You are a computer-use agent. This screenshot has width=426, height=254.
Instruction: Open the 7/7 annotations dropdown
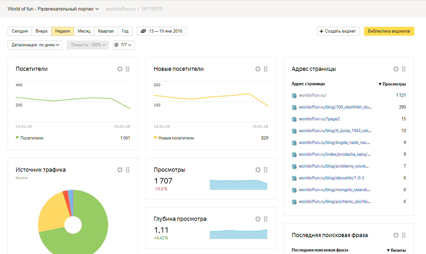[124, 45]
